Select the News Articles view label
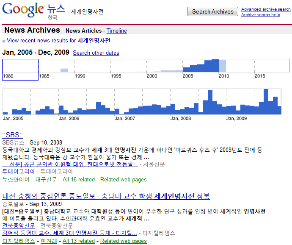 tap(83, 31)
